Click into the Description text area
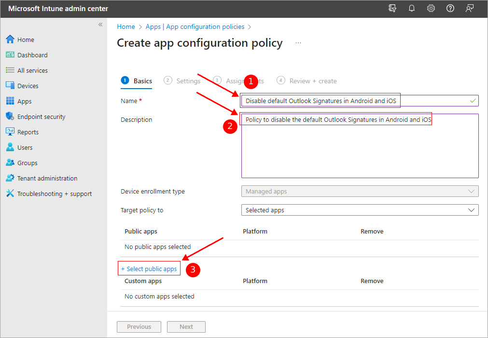This screenshot has width=488, height=338. (x=360, y=146)
